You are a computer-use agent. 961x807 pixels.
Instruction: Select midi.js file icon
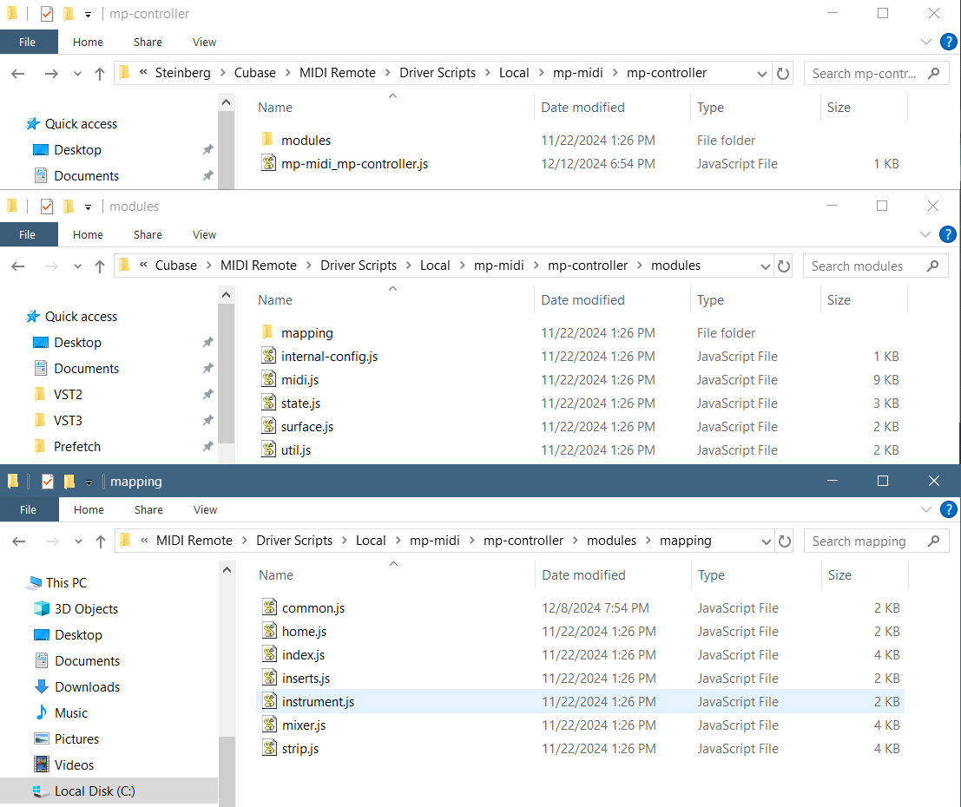tap(268, 379)
